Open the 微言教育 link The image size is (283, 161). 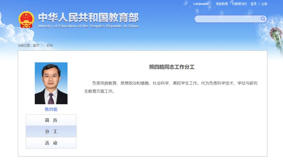point(222,4)
